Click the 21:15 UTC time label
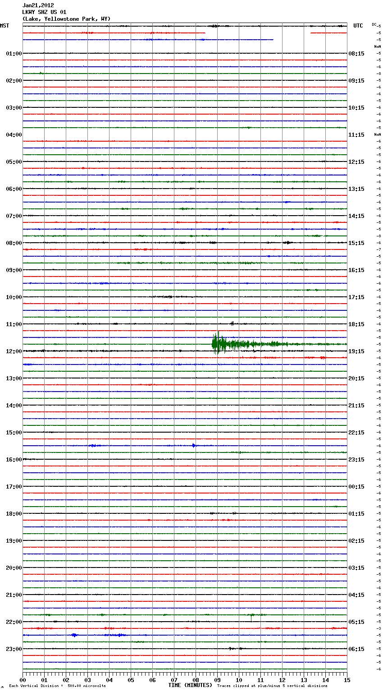This screenshot has height=692, width=383. tap(356, 406)
